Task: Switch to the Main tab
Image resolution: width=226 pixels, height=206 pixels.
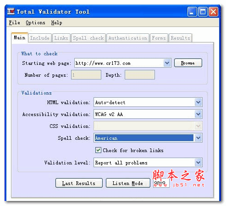Action: click(20, 37)
